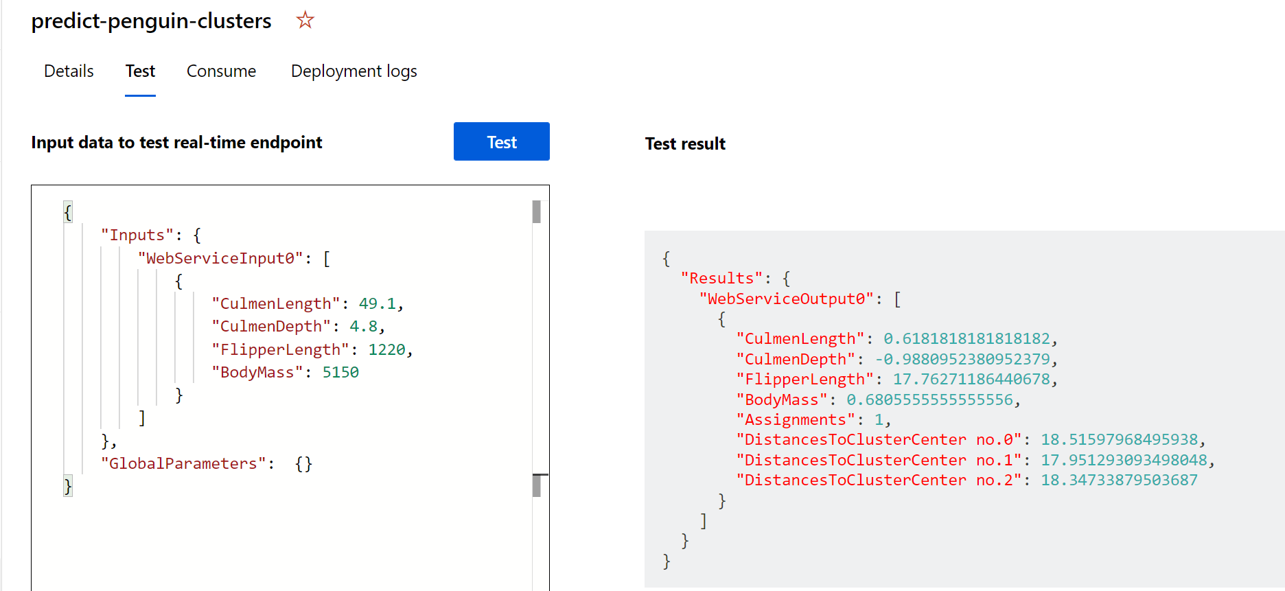Select result FlipperLength value 17.76271186440678
1285x591 pixels.
coord(971,379)
